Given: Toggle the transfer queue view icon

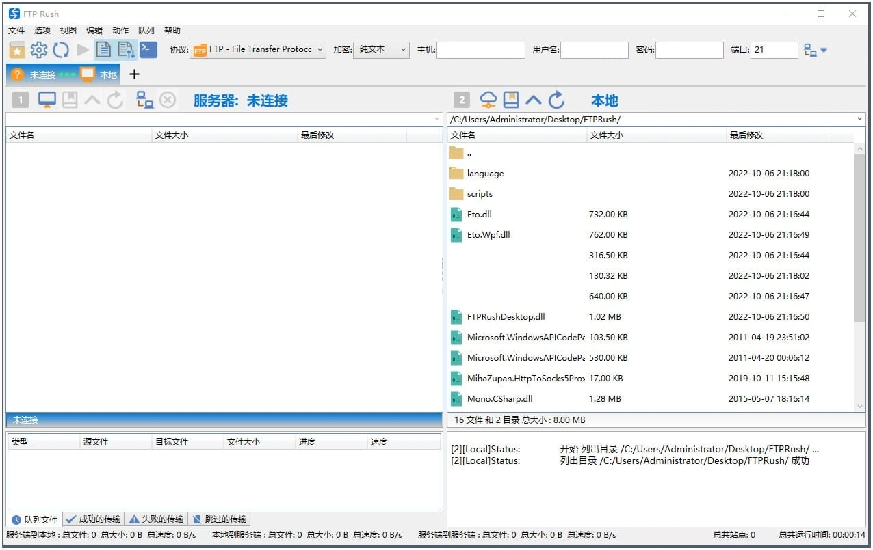Looking at the screenshot, I should (126, 49).
